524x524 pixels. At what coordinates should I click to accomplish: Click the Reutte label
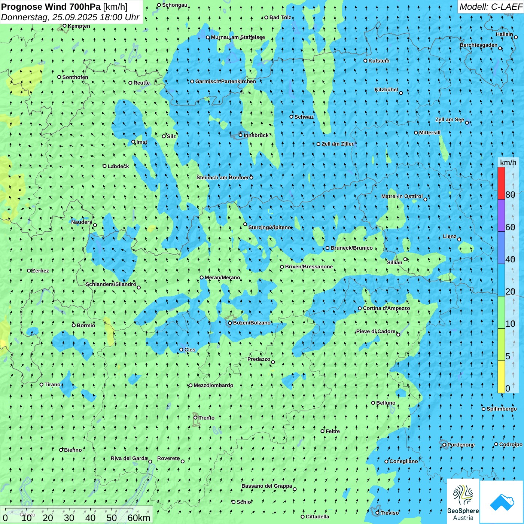[x=141, y=83]
